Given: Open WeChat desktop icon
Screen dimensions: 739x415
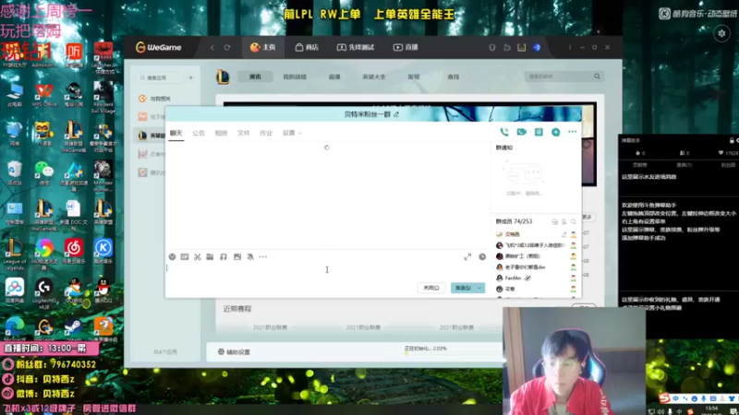Looking at the screenshot, I should [43, 172].
